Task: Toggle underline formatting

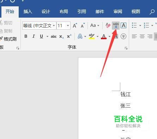Action: coord(41,36)
